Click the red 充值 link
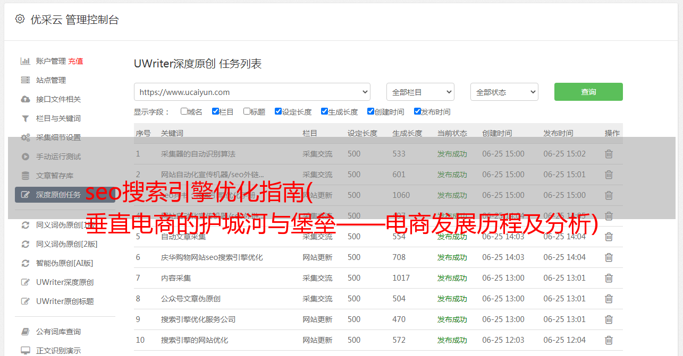Viewport: 683px width, 356px height. click(x=75, y=61)
